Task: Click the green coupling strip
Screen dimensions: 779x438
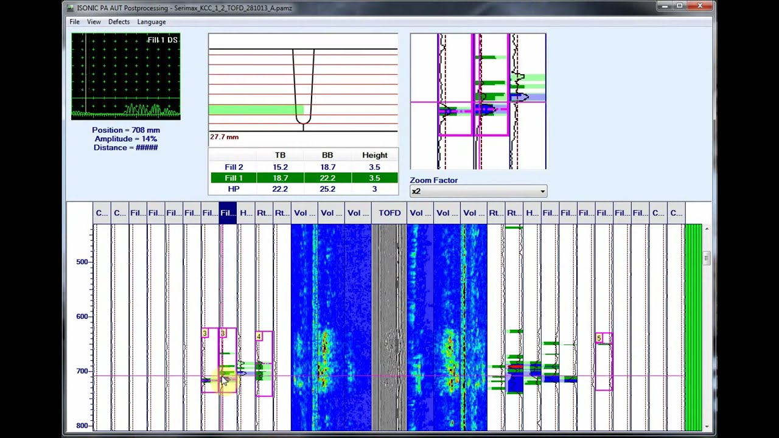Action: 693,327
